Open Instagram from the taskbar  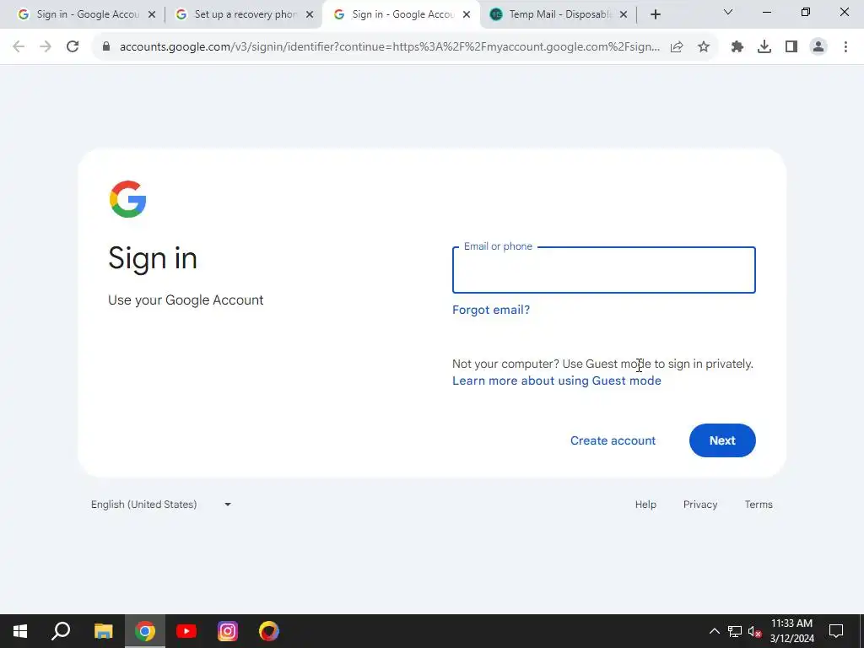[228, 631]
